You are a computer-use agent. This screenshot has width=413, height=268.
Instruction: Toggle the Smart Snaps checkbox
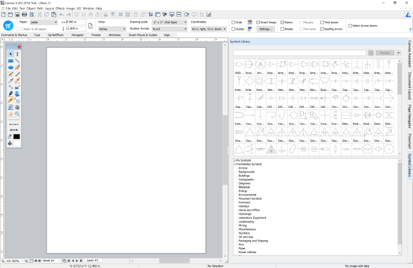pyautogui.click(x=258, y=23)
